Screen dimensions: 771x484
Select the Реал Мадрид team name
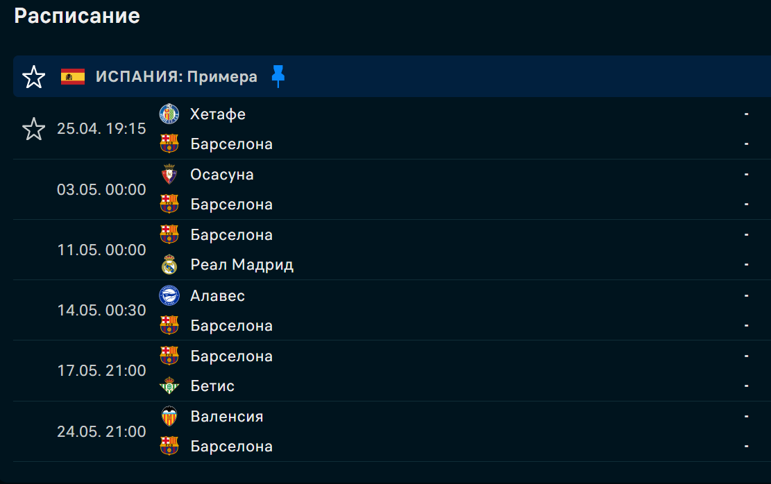(242, 265)
